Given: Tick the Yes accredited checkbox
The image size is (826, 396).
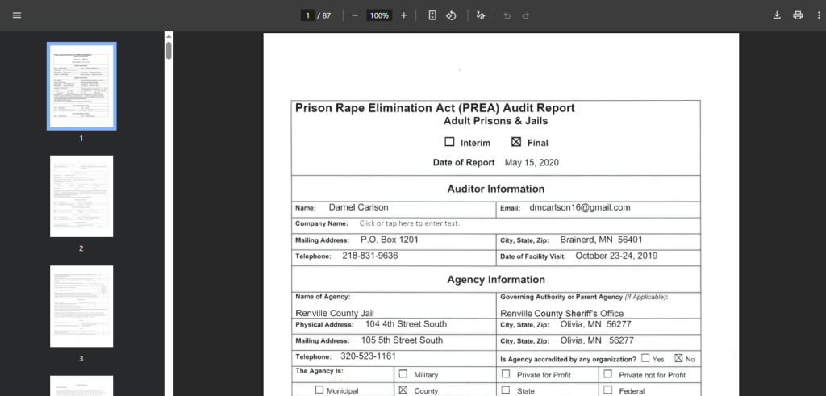Looking at the screenshot, I should 645,358.
